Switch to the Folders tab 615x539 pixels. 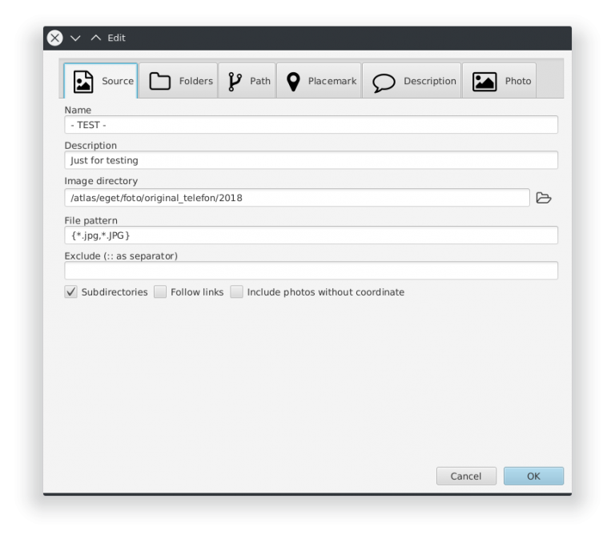coord(178,81)
